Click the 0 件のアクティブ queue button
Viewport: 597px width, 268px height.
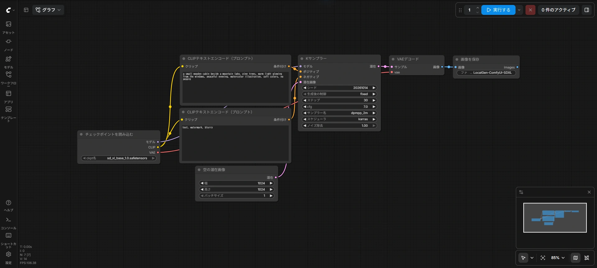click(x=558, y=10)
